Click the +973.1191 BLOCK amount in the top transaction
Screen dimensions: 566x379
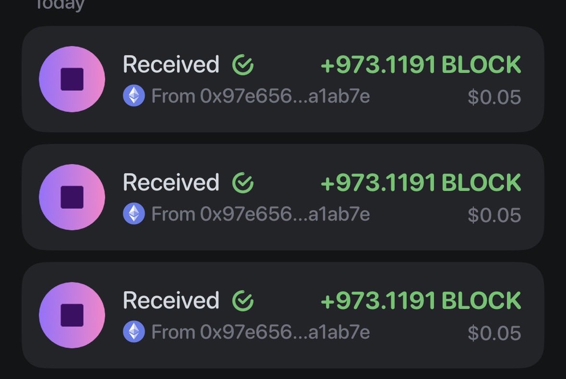pos(421,65)
